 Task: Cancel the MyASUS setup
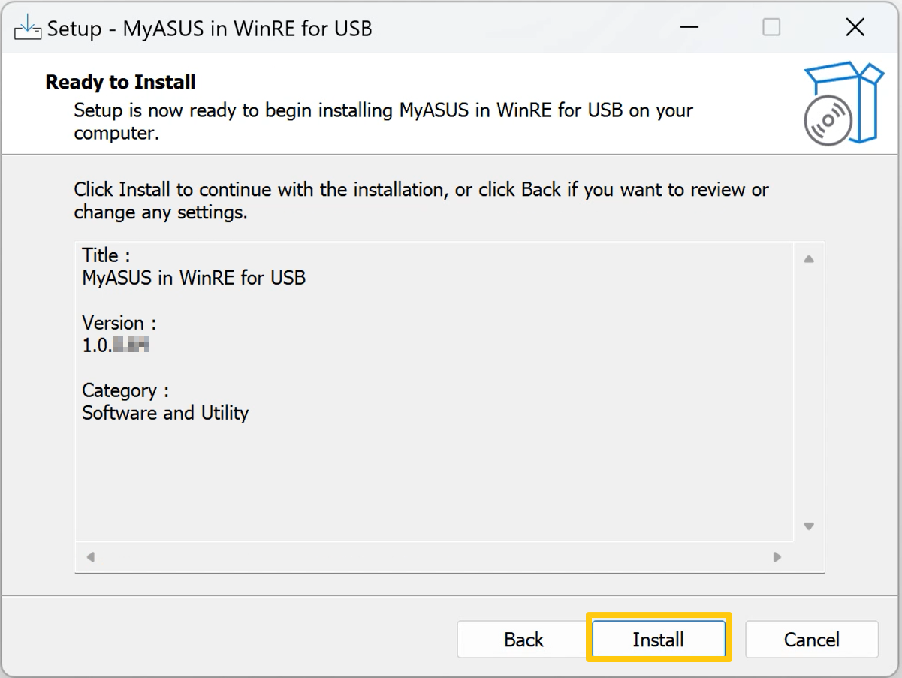[x=811, y=640]
